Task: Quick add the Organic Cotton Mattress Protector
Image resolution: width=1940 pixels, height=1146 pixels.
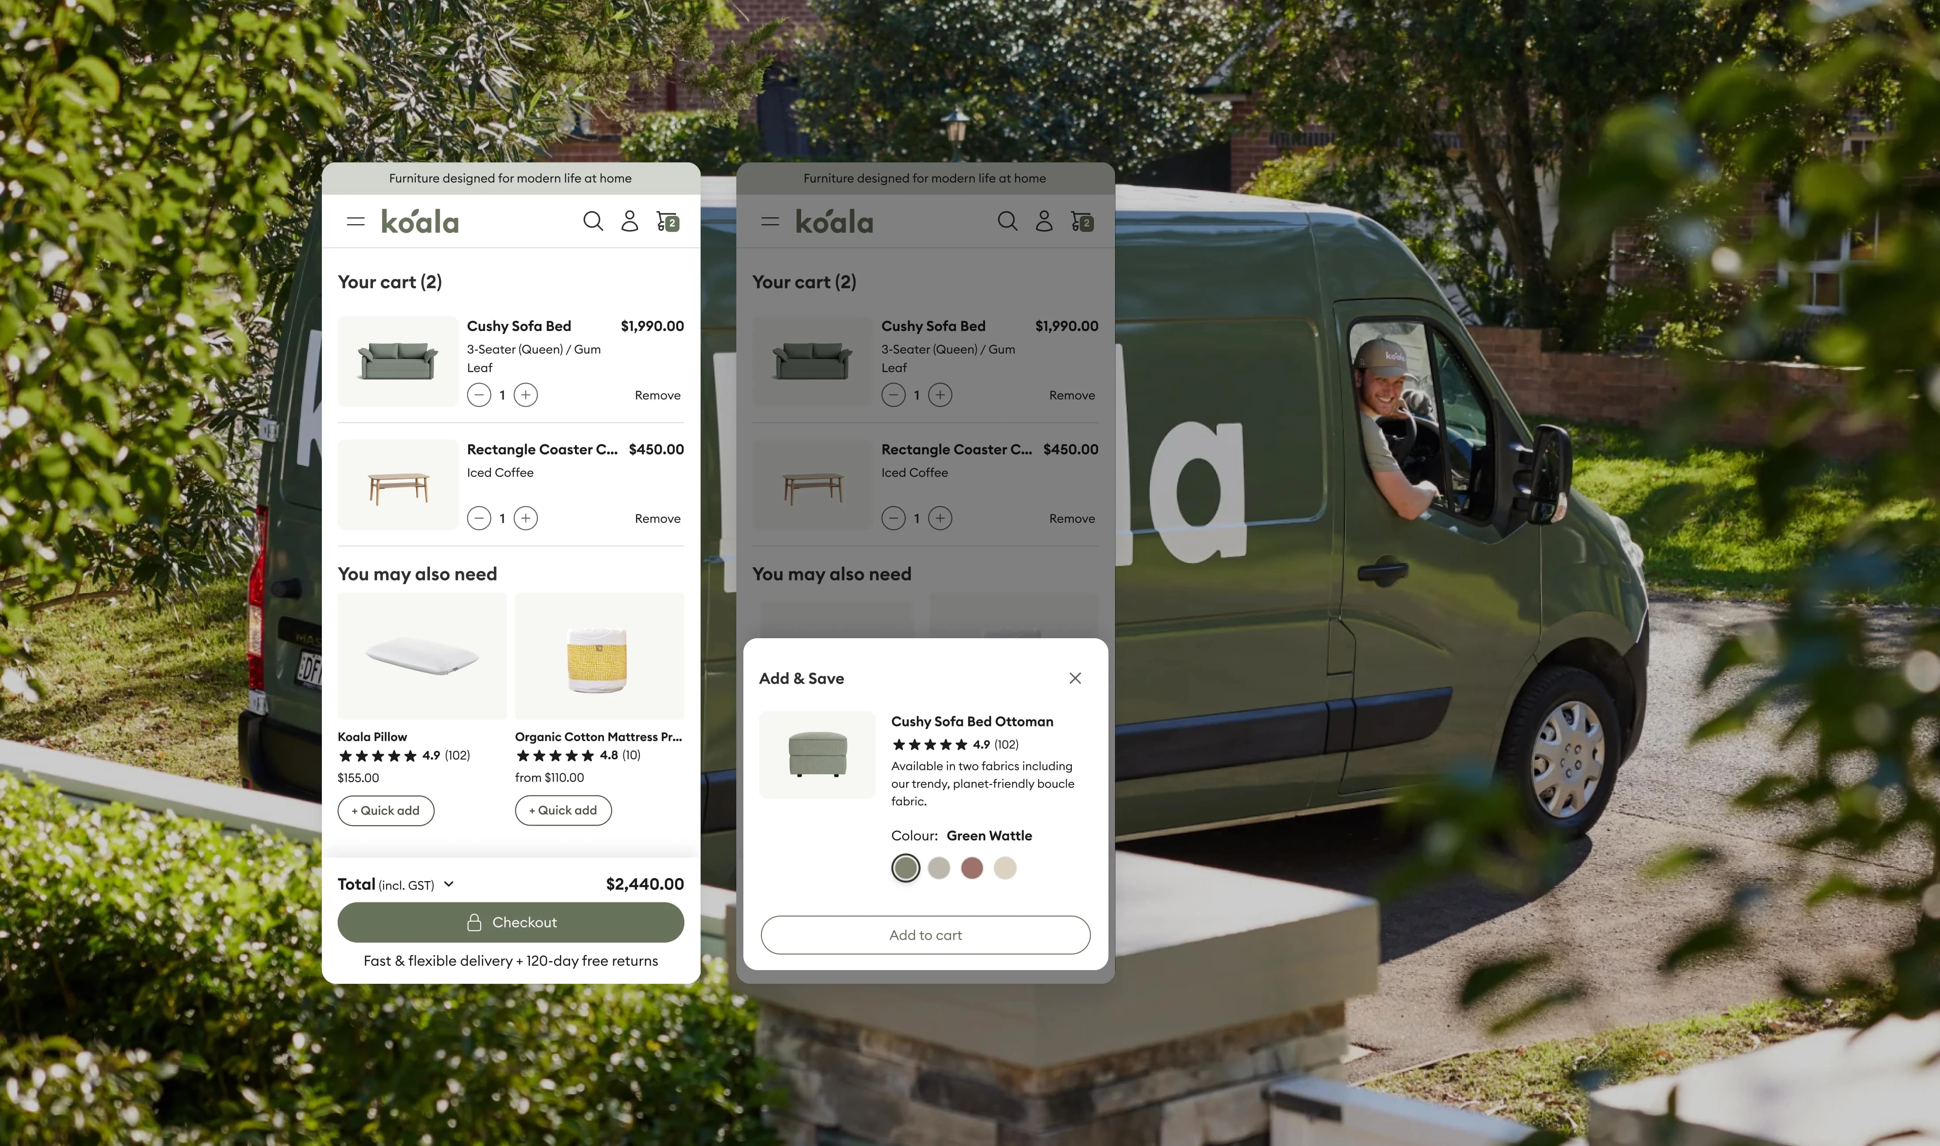Action: (563, 811)
